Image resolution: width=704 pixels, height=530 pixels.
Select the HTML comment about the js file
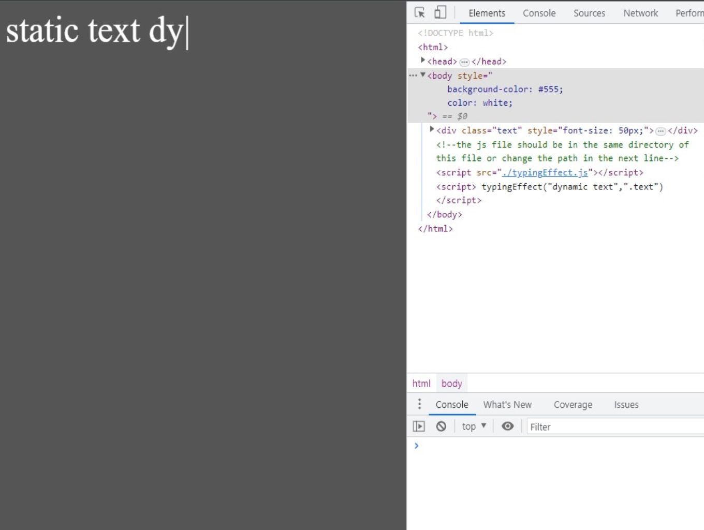pos(562,151)
